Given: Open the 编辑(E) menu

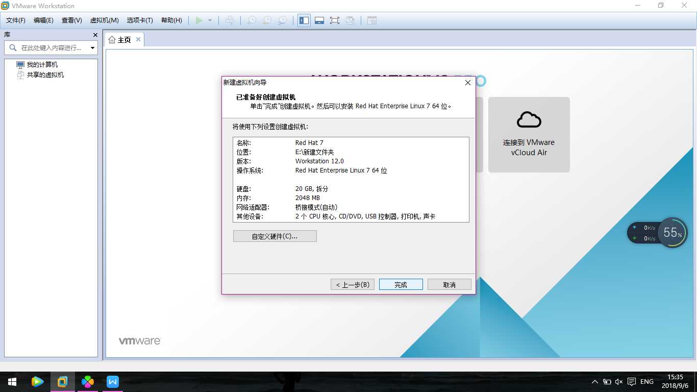Looking at the screenshot, I should tap(43, 20).
